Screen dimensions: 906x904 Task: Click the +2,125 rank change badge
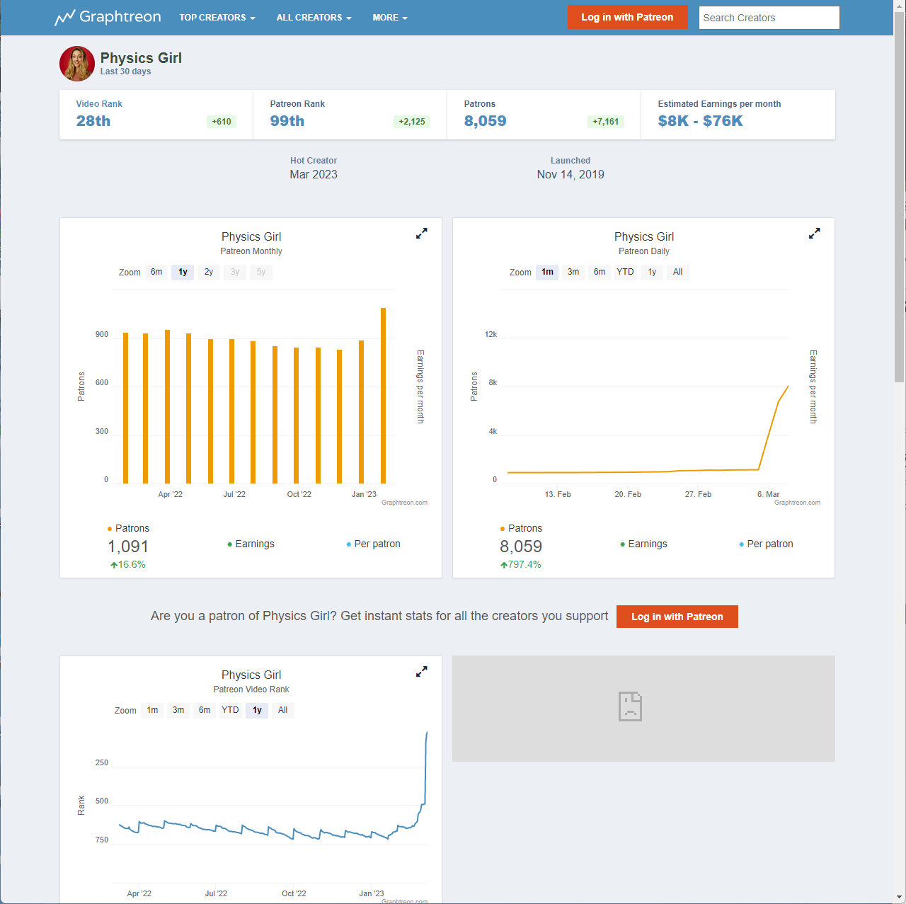click(412, 122)
